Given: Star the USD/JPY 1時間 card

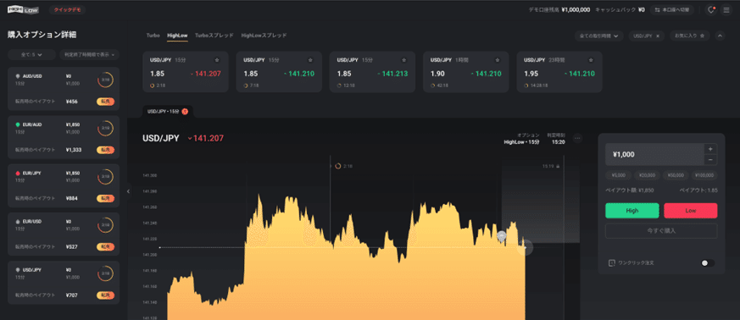Looking at the screenshot, I should [498, 60].
